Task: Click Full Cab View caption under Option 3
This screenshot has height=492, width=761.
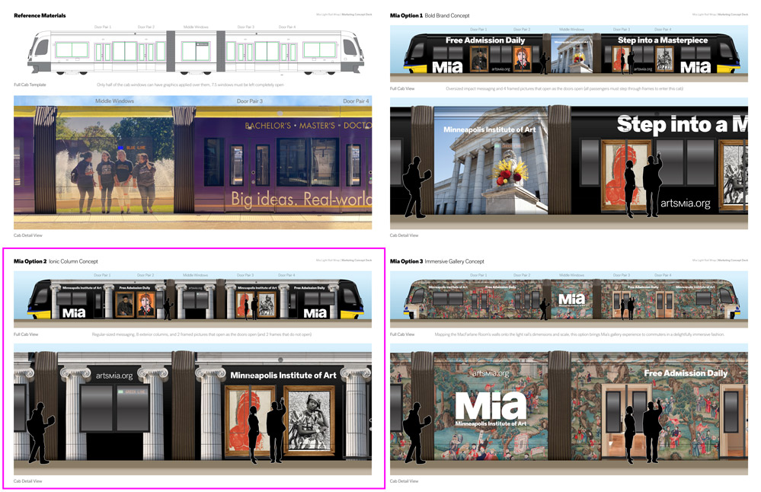Action: tap(402, 334)
